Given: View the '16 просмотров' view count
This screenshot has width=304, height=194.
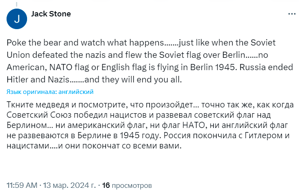Looking at the screenshot, I should (127, 185).
